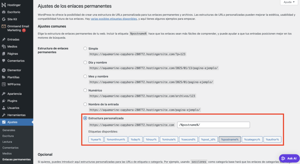Open the Medios media icon
The width and height of the screenshot is (300, 164).
[4, 47]
